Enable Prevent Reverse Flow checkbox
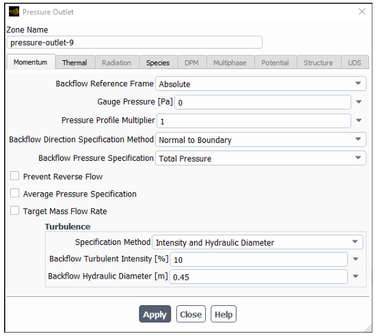Image resolution: width=378 pixels, height=336 pixels. click(15, 176)
